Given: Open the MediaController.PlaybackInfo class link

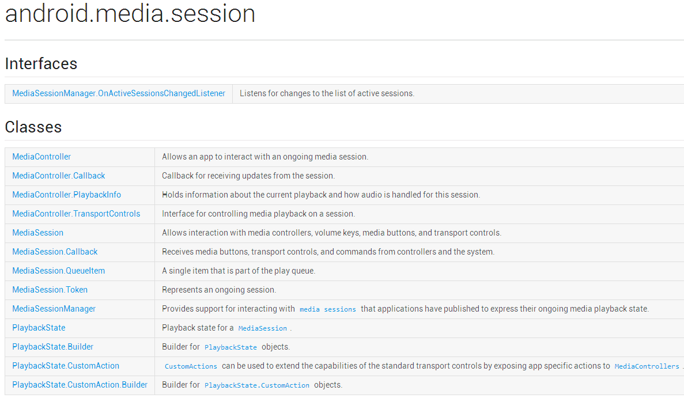Looking at the screenshot, I should pyautogui.click(x=67, y=195).
